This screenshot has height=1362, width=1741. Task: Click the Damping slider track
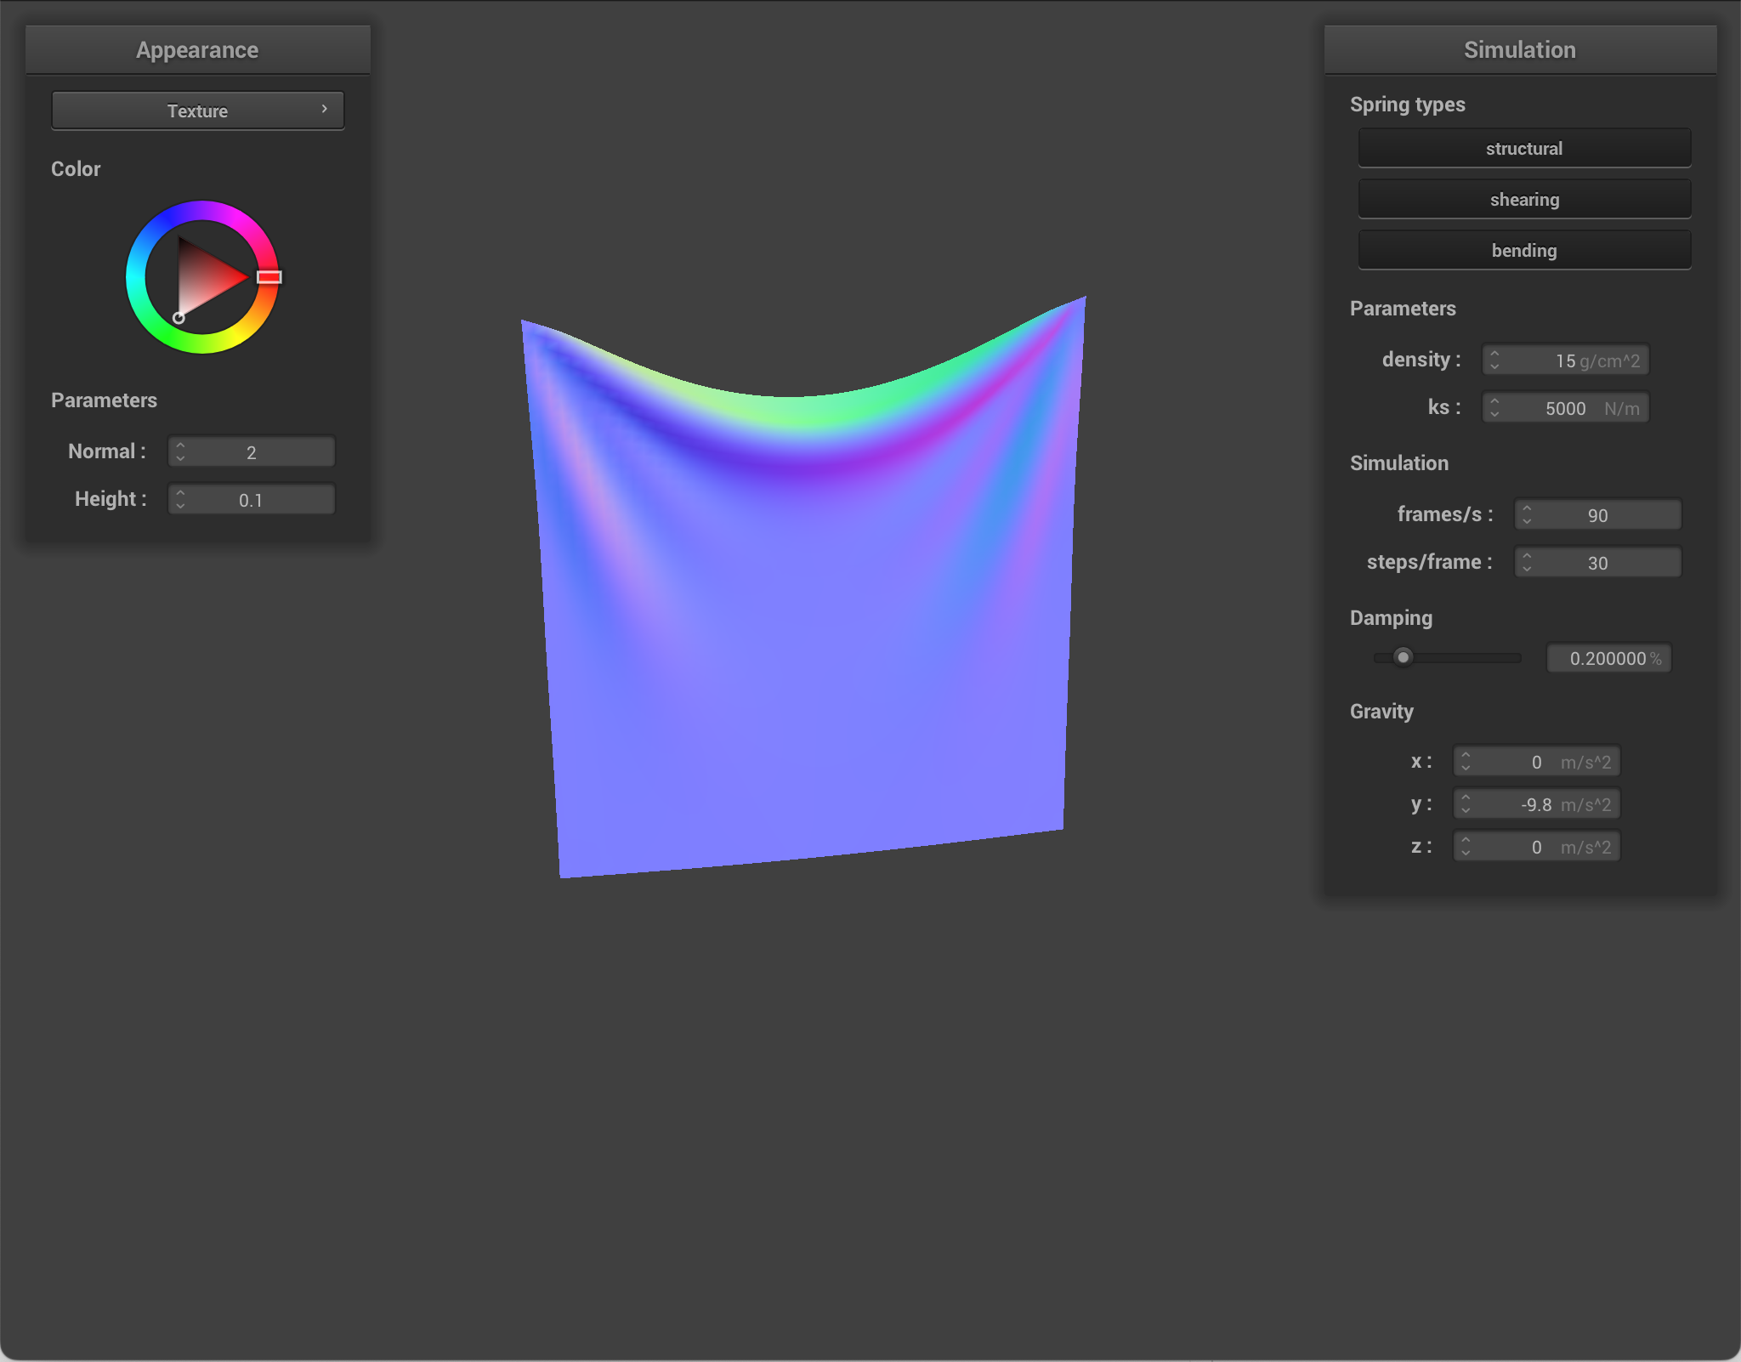(x=1448, y=657)
